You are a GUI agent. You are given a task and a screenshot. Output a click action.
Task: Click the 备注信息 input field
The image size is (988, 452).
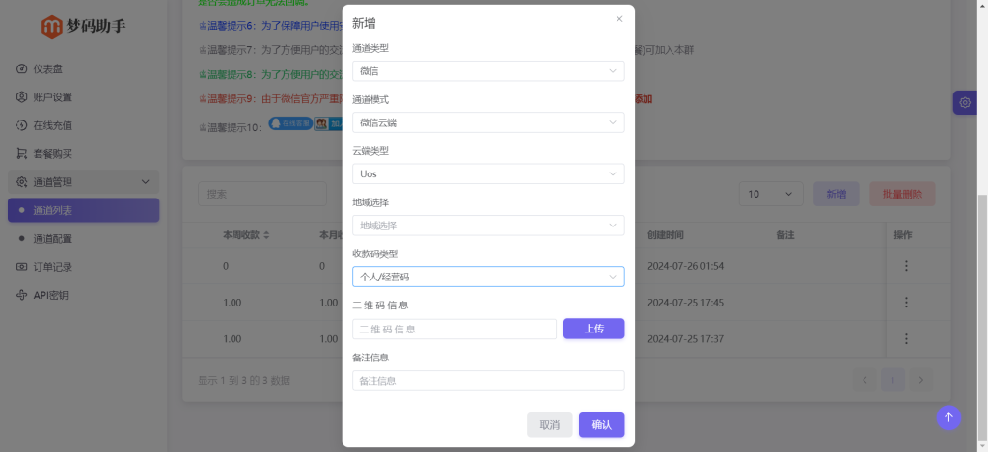click(x=488, y=381)
